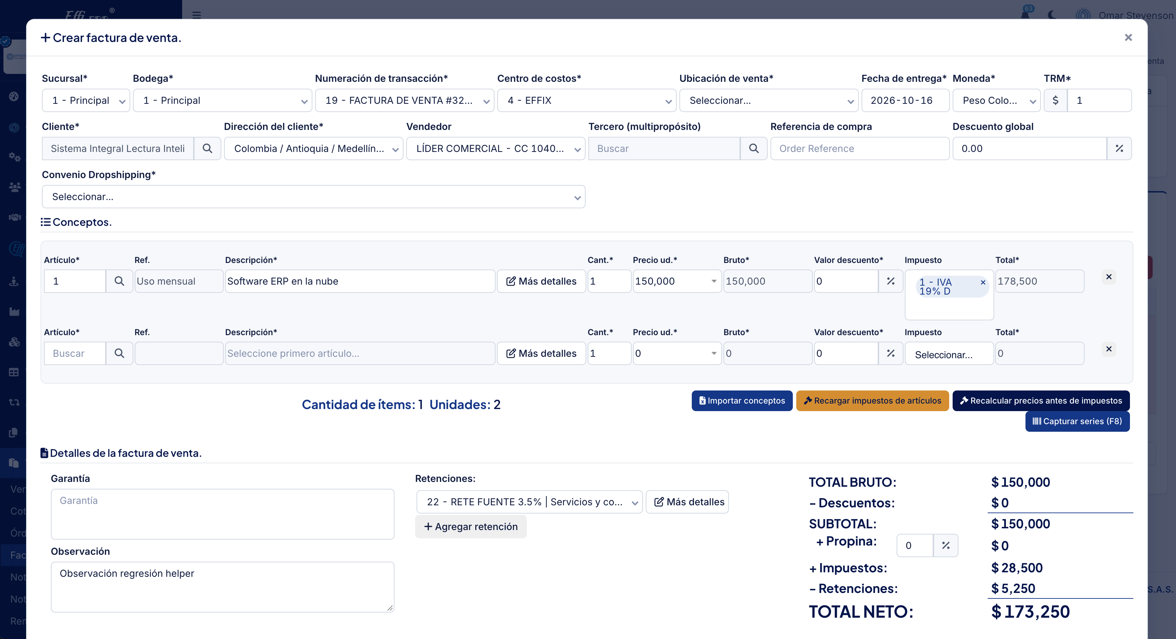Open Más detalles for Software ERP row
This screenshot has width=1176, height=639.
click(542, 281)
